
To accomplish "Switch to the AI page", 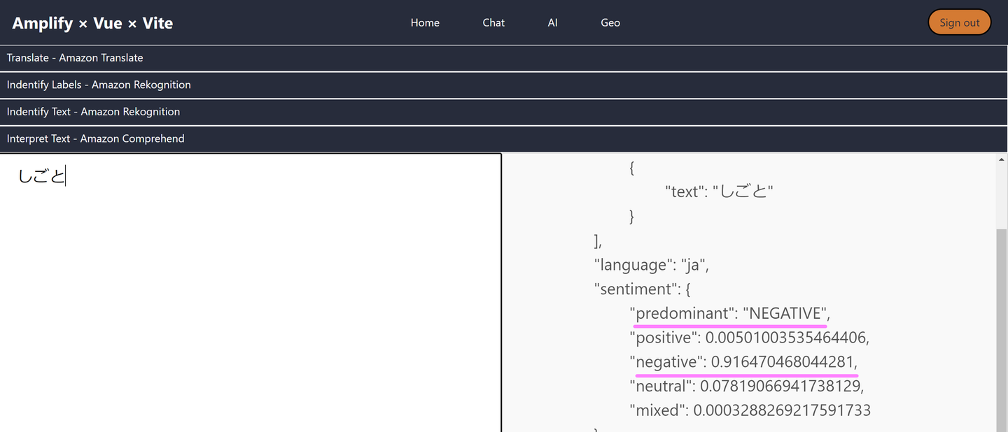I will [552, 22].
